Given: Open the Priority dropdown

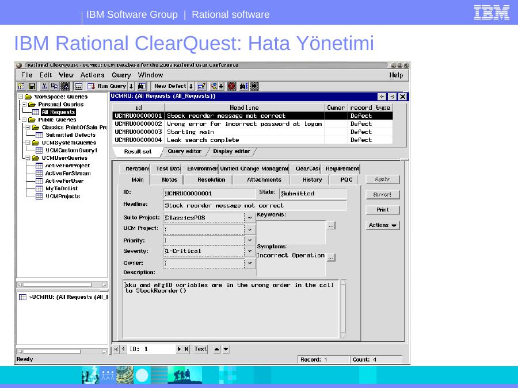Looking at the screenshot, I should [x=250, y=240].
